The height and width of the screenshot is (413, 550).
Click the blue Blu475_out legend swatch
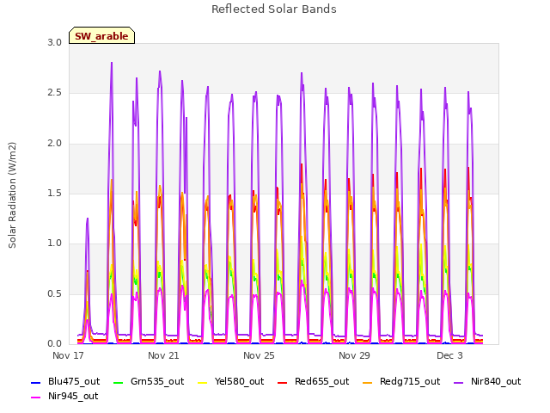(36, 382)
